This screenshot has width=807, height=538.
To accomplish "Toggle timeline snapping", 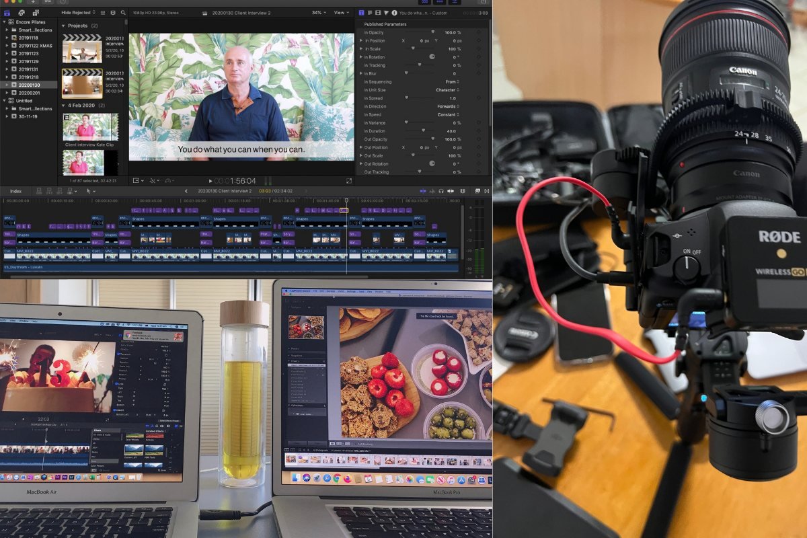I will tap(451, 191).
